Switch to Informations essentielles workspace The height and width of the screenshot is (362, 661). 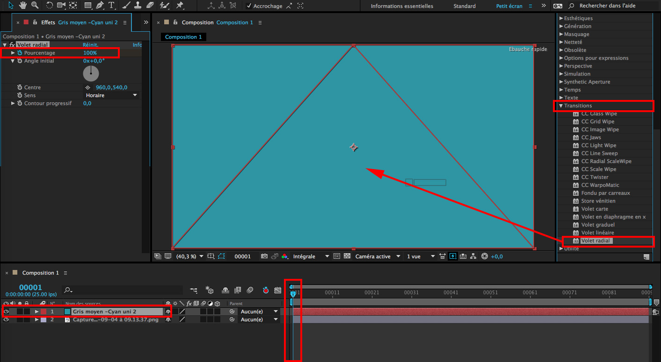coord(402,6)
